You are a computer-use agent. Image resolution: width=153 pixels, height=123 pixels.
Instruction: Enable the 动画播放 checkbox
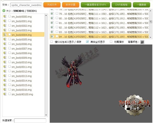[111, 42]
